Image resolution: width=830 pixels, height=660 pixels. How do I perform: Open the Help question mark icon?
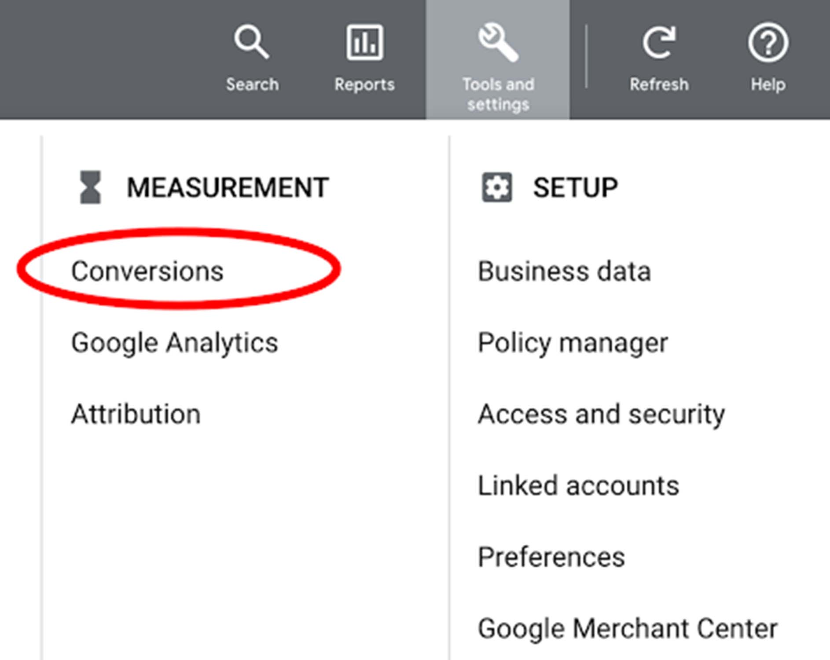pos(768,43)
